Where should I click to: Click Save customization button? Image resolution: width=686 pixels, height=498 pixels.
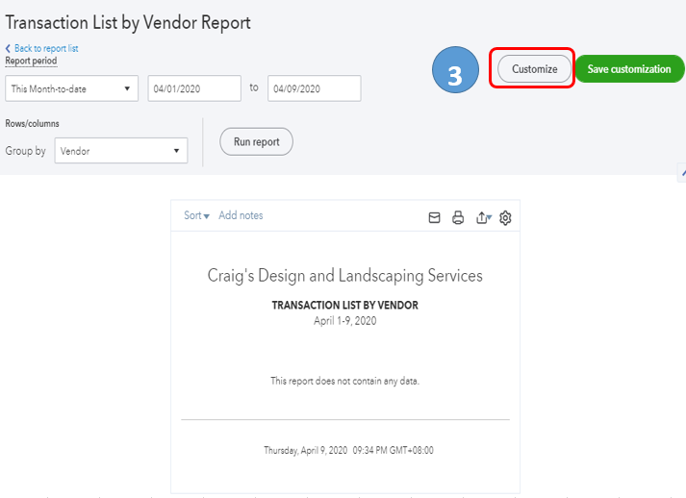629,68
